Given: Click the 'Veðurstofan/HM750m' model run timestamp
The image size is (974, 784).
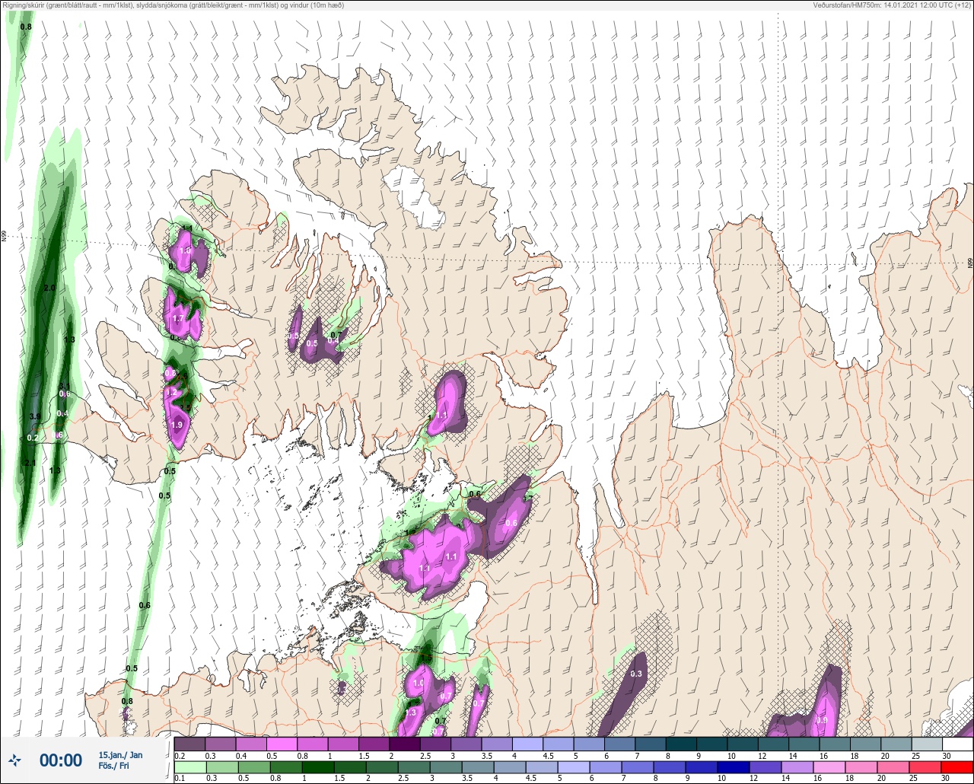Looking at the screenshot, I should coord(893,5).
